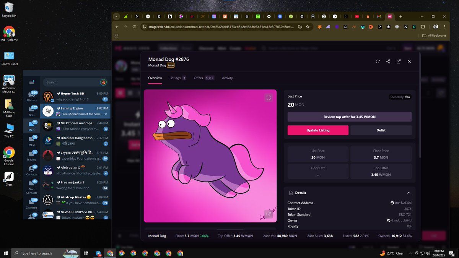Open the Grass desktop shortcut
Screen dimensions: 459x258
click(9, 179)
